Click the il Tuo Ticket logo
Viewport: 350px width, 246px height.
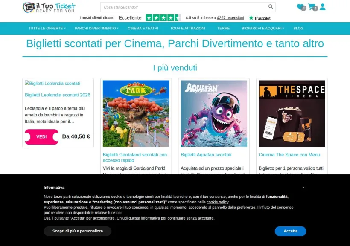(x=49, y=7)
